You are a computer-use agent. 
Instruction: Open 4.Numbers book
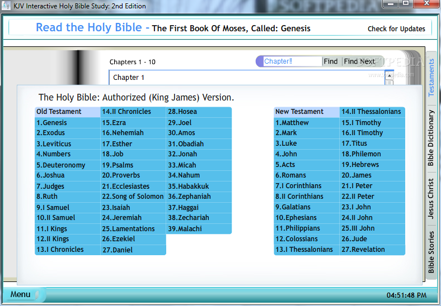(x=68, y=155)
